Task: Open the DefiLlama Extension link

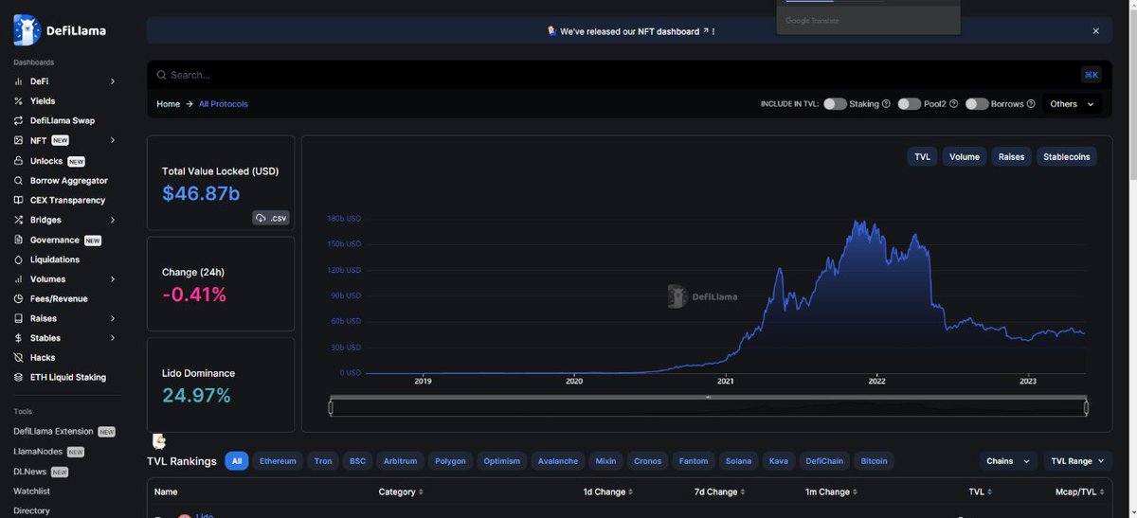Action: (x=53, y=432)
